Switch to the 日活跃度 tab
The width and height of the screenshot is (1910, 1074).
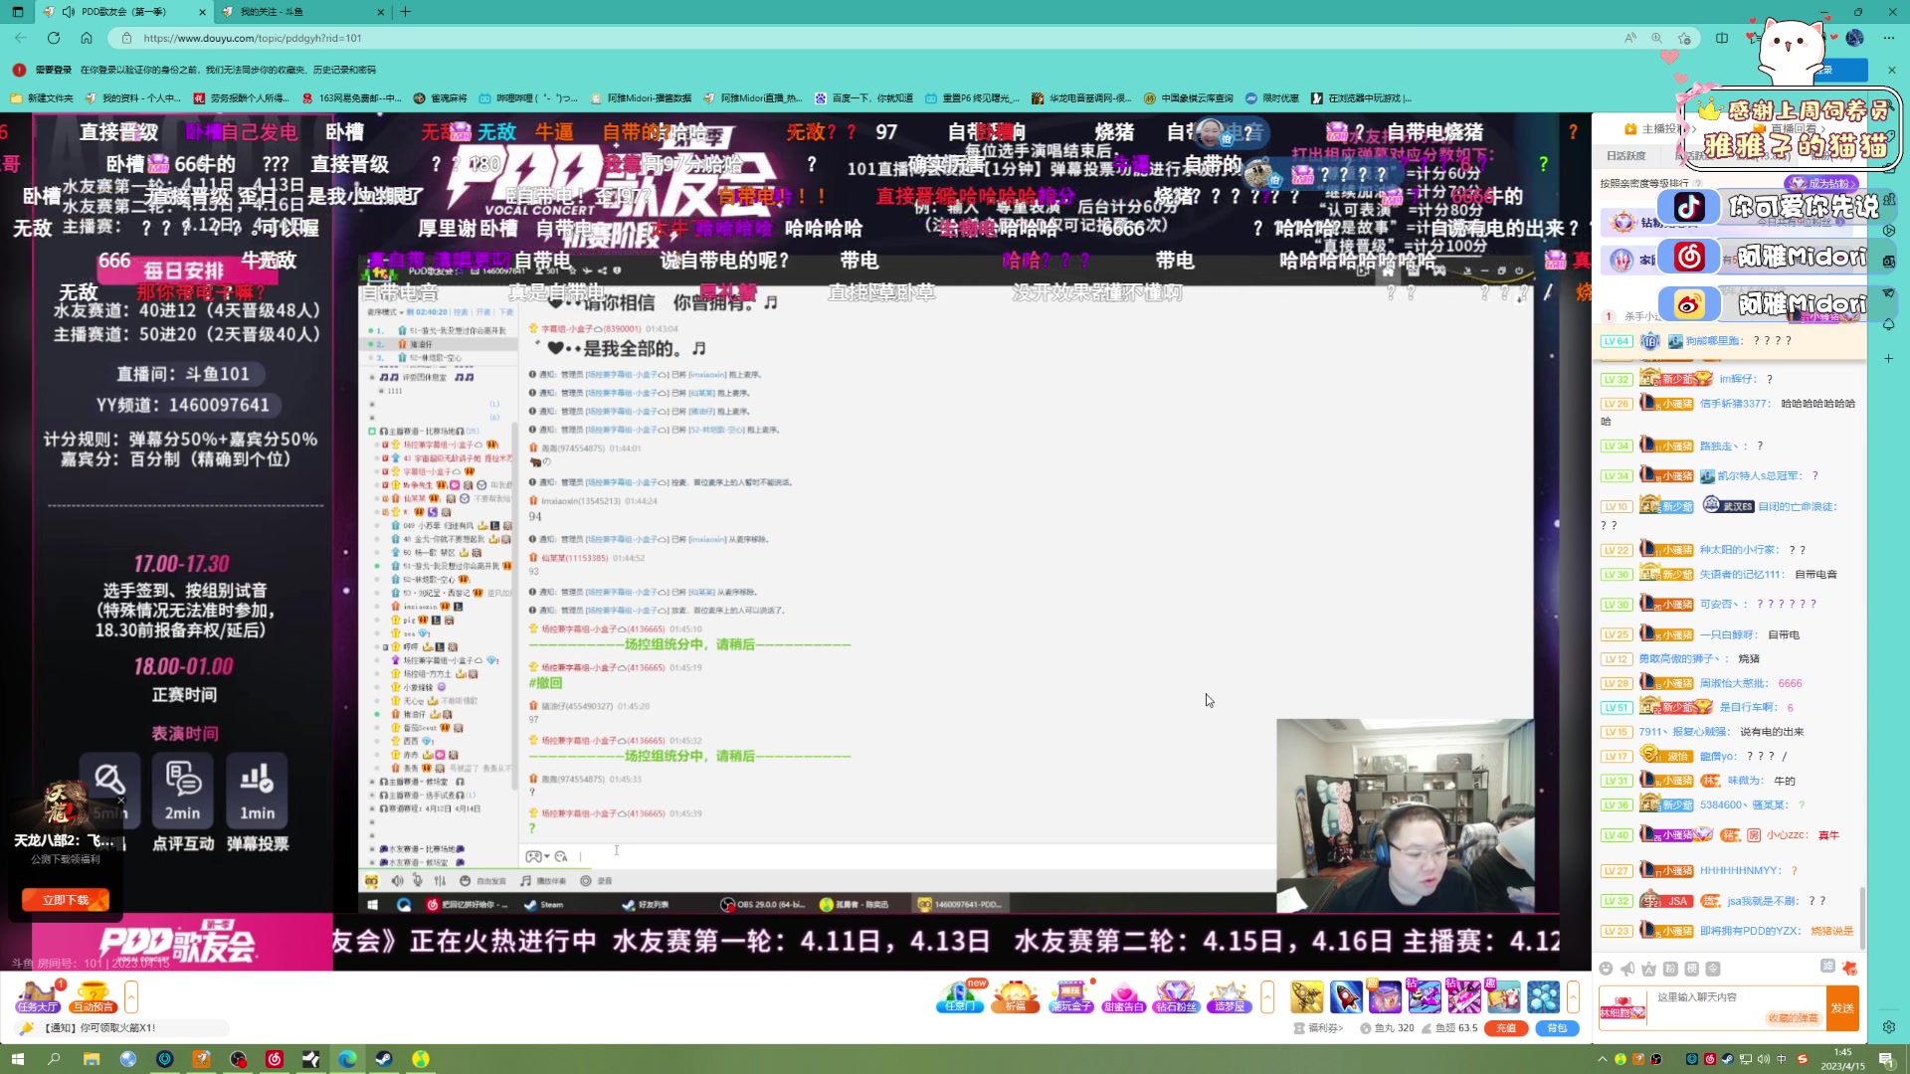point(1625,156)
